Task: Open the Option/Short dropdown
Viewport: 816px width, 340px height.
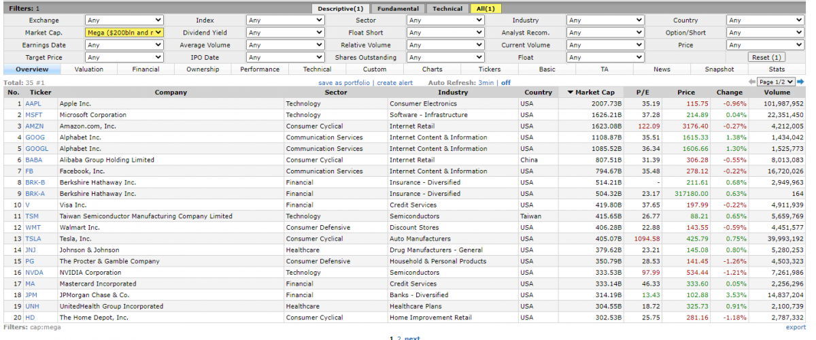Action: [766, 33]
